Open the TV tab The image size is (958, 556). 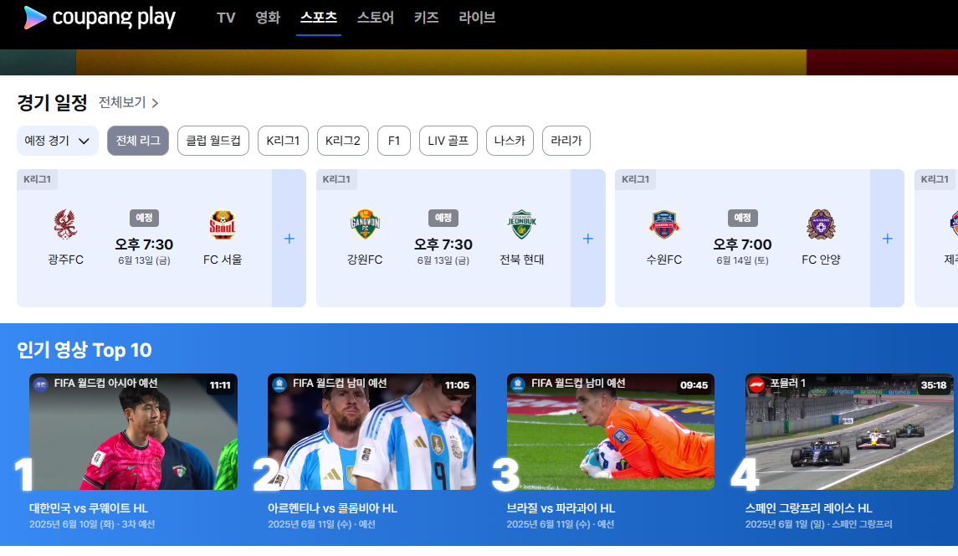[226, 18]
